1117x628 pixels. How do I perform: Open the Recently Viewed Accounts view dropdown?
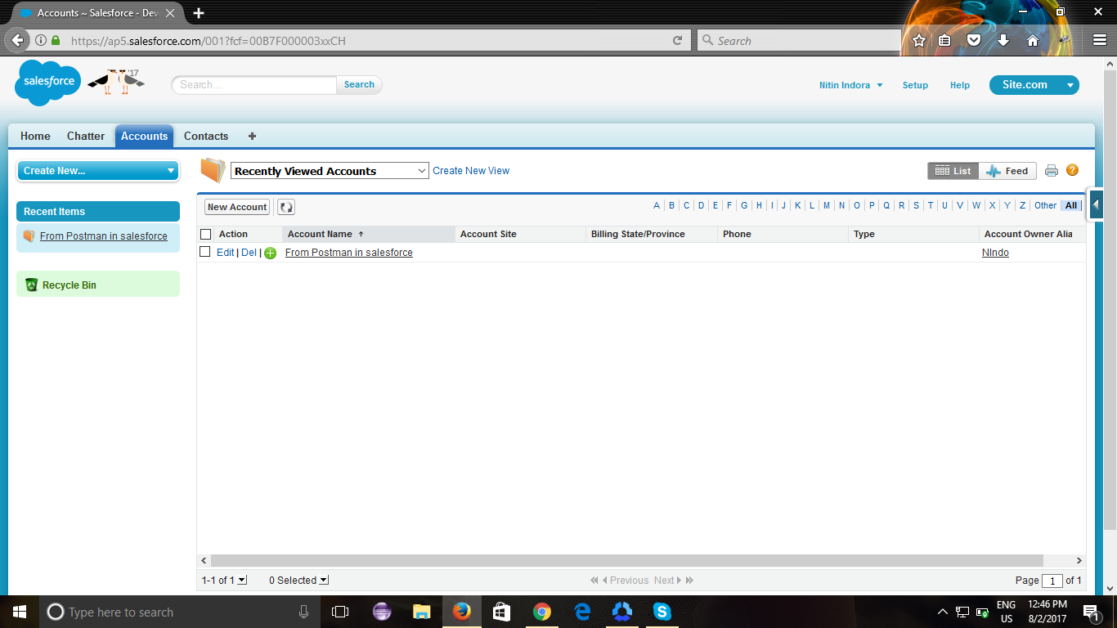(x=330, y=171)
